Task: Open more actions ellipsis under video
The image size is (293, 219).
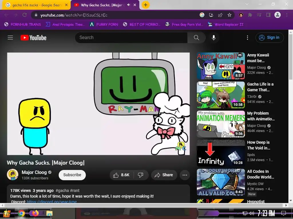Action: (185, 175)
